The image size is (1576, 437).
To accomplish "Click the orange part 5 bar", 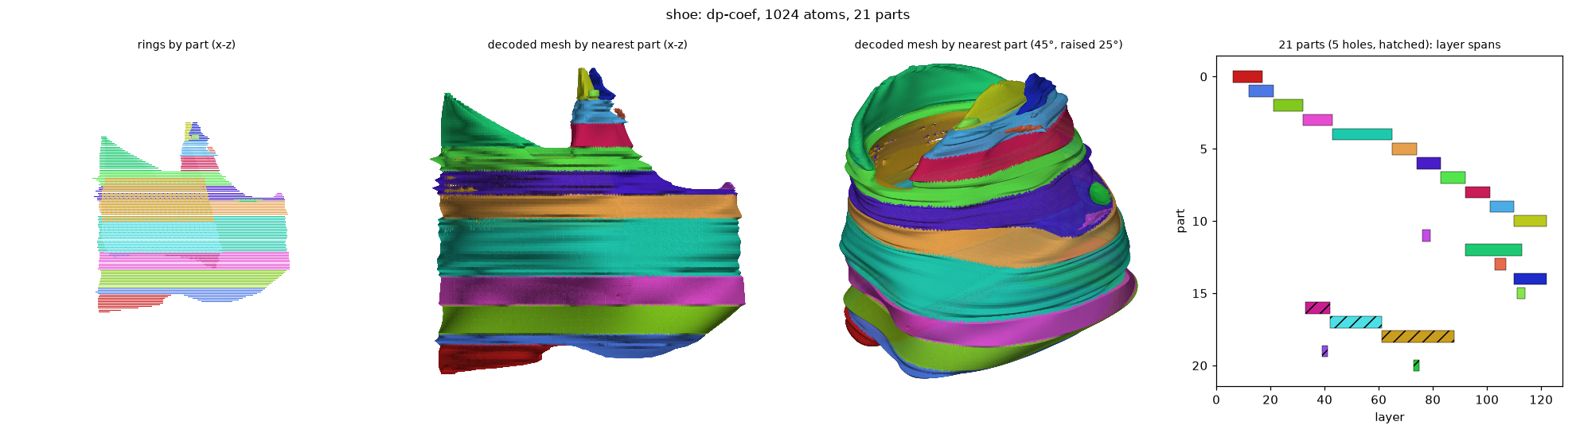I will pos(1404,149).
